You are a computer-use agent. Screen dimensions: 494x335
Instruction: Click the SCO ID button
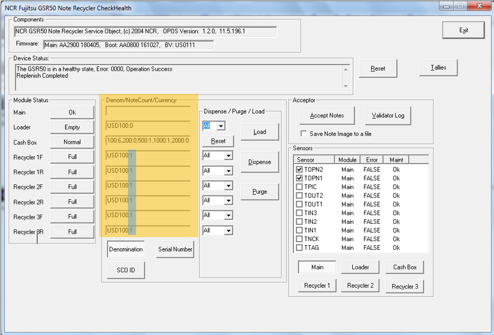(126, 270)
